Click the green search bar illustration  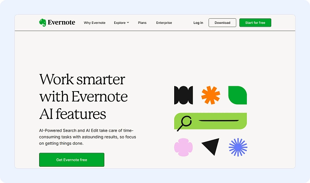click(x=211, y=121)
